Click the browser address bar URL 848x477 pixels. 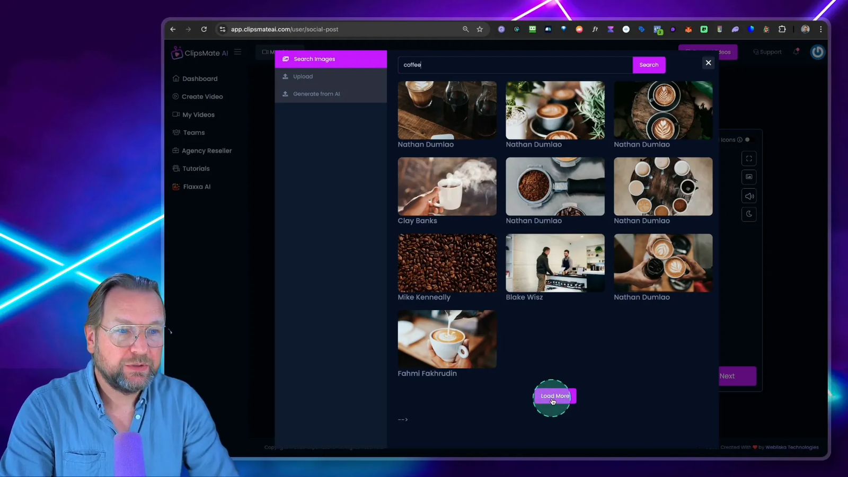point(285,29)
